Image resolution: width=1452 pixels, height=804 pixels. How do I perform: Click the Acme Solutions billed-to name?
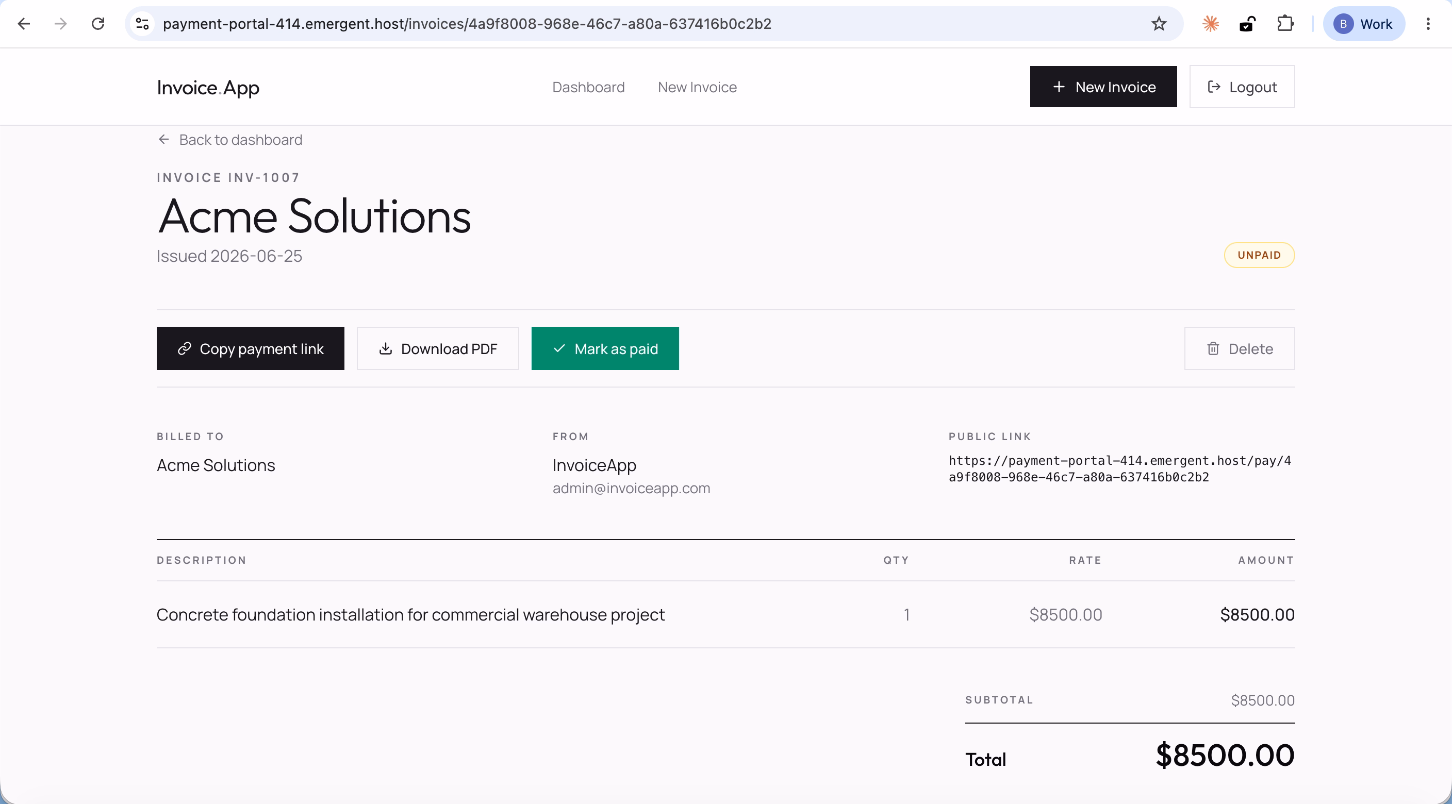tap(216, 465)
